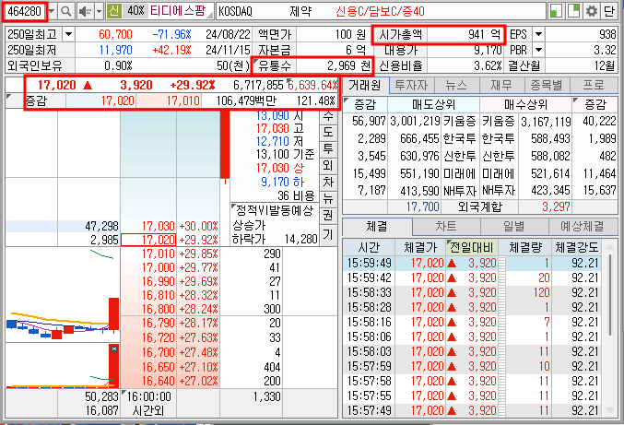Screen dimensions: 624x425
Task: Open the gear settings icon
Action: pyautogui.click(x=592, y=11)
